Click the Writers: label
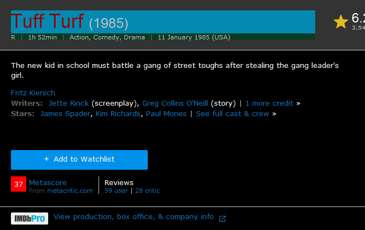365x230 pixels. [x=27, y=104]
